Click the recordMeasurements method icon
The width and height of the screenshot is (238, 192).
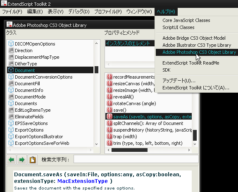109,77
